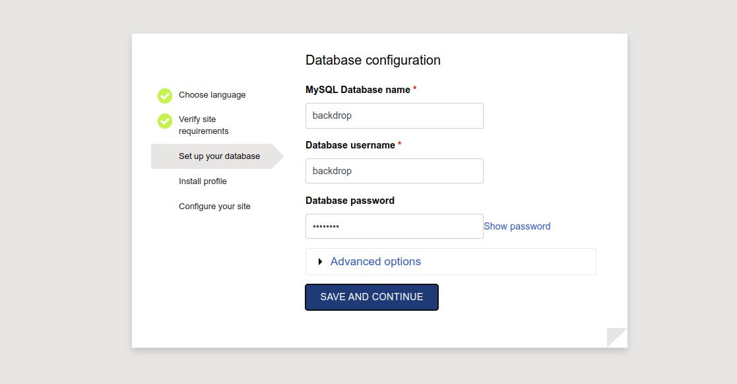Click the Set up your database step

pos(219,156)
